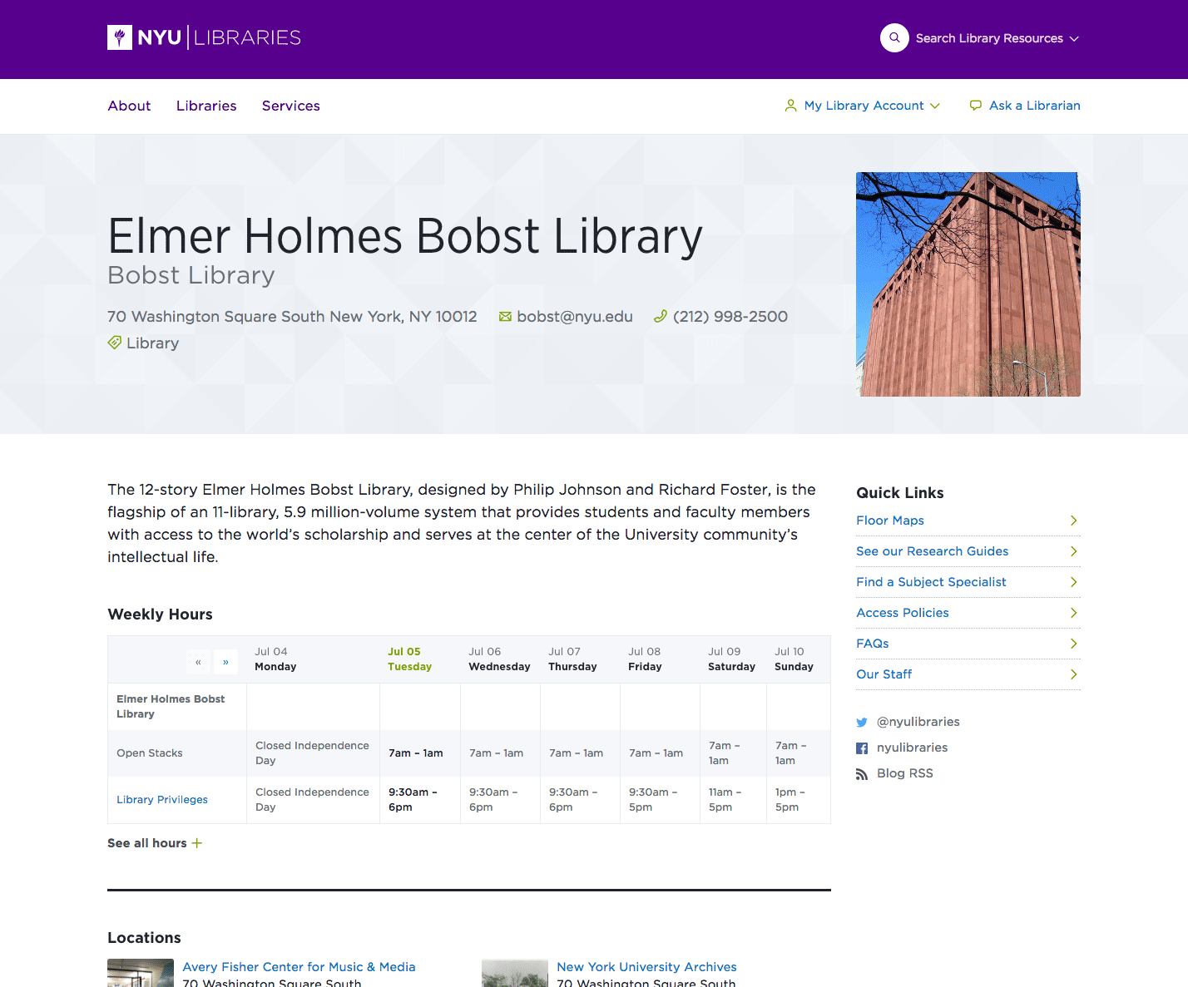Click the envelope icon next to bobst@nyu.edu
This screenshot has width=1188, height=987.
click(x=505, y=317)
